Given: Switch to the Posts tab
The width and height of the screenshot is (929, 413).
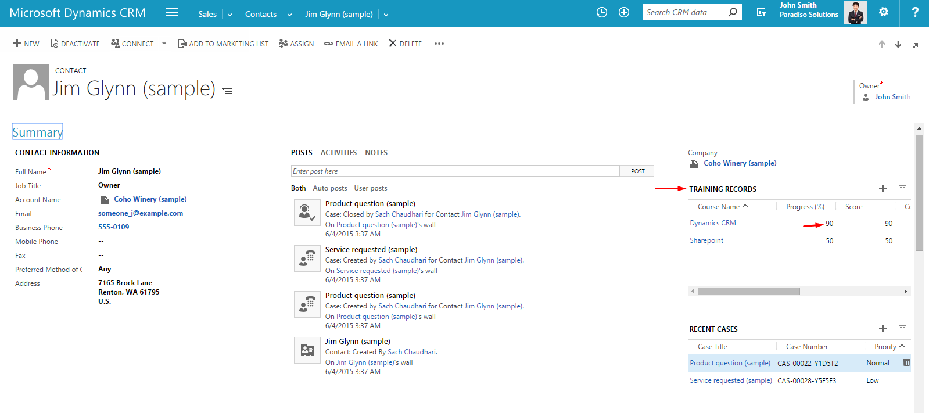Looking at the screenshot, I should [x=302, y=153].
